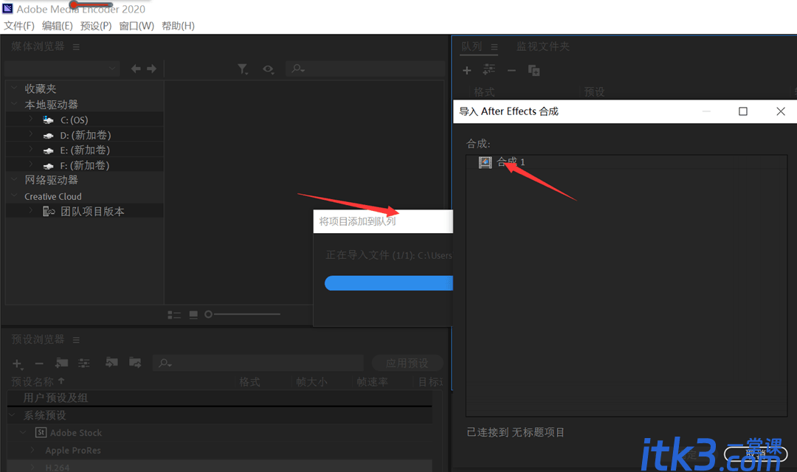Screen dimensions: 797x472
Task: Open the 帮助(H) menu
Action: [x=178, y=26]
